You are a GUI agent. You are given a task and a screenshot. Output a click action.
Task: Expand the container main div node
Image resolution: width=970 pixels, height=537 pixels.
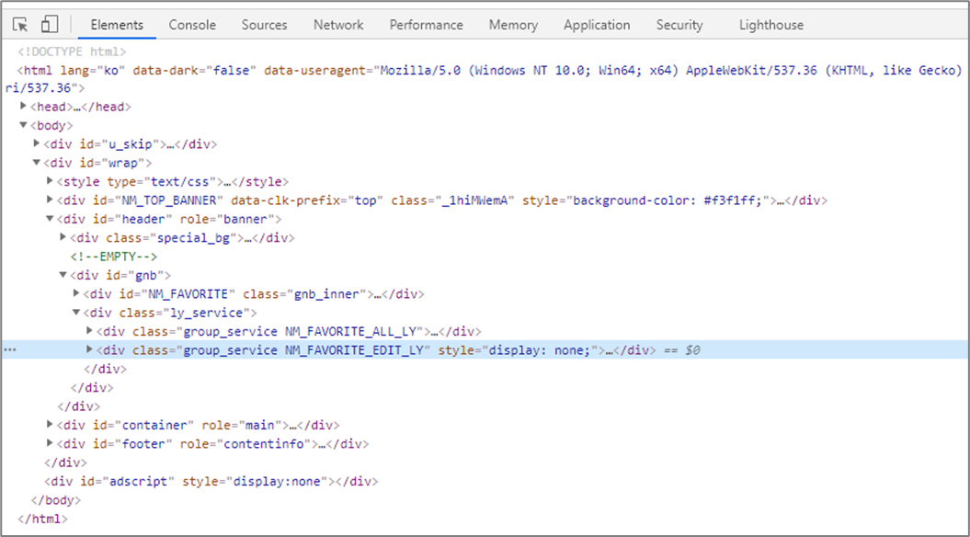click(50, 425)
